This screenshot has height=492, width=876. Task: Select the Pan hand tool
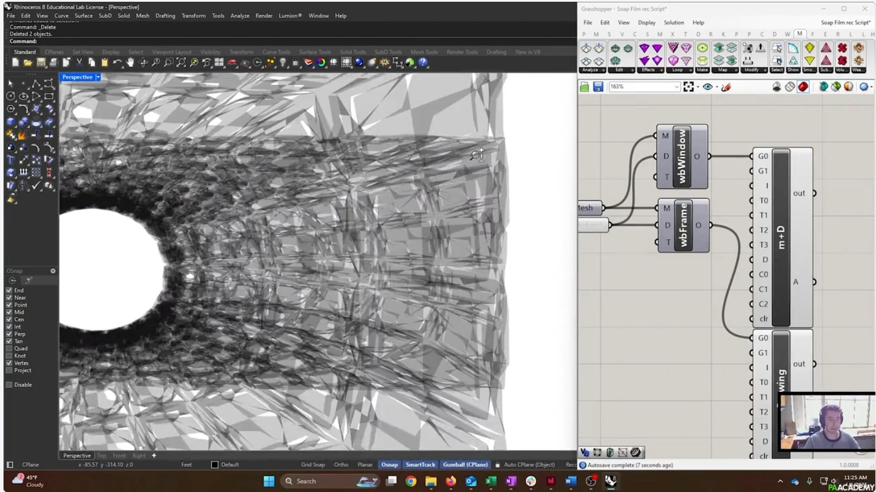pos(131,62)
